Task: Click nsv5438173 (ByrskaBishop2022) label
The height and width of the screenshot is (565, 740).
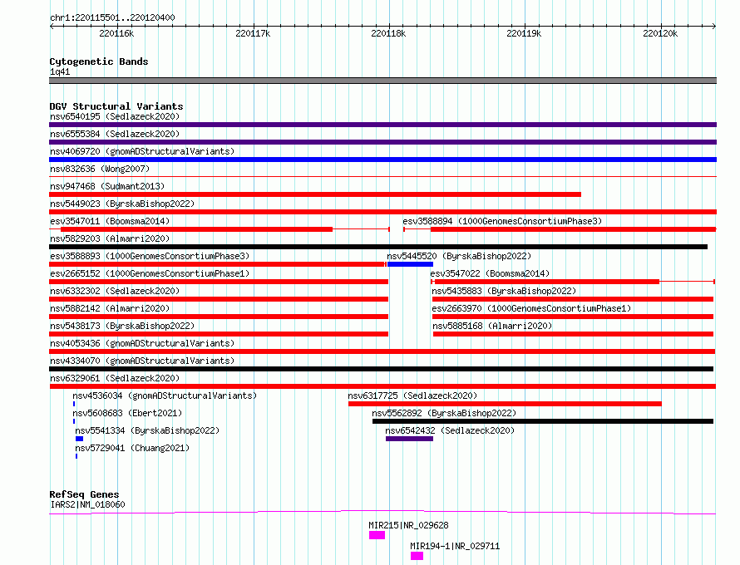Action: point(122,326)
